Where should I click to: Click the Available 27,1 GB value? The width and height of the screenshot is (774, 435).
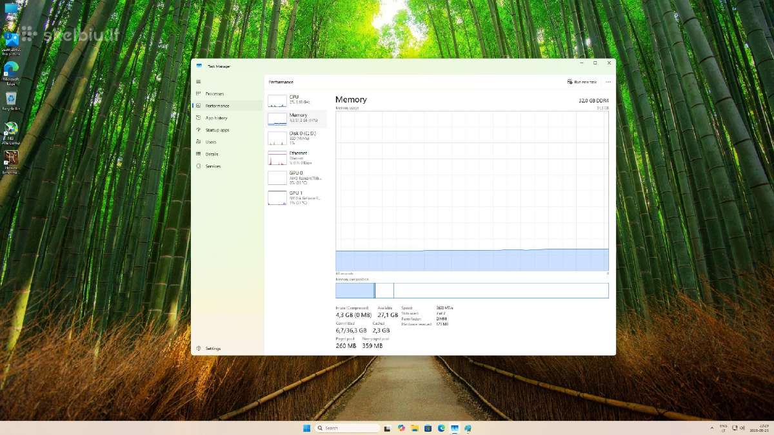tap(388, 315)
